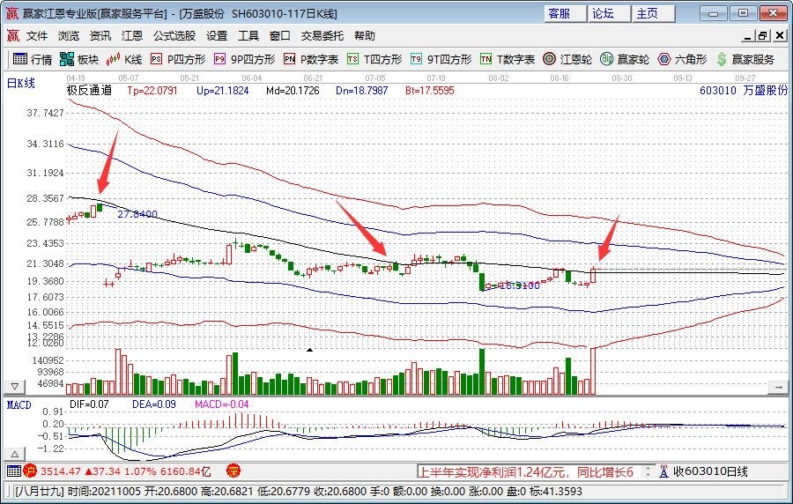Viewport: 793px width, 504px height.
Task: Open the 帮助 menu
Action: 365,36
